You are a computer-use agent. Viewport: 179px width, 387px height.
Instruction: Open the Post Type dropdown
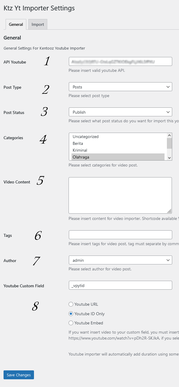tap(120, 87)
